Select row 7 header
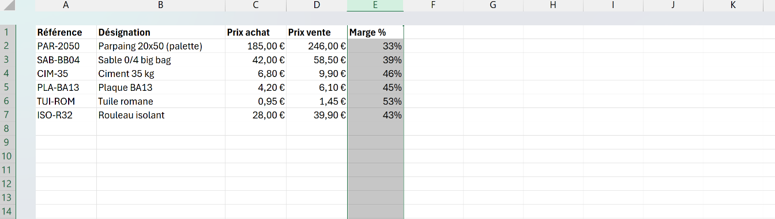The width and height of the screenshot is (775, 219). click(8, 115)
